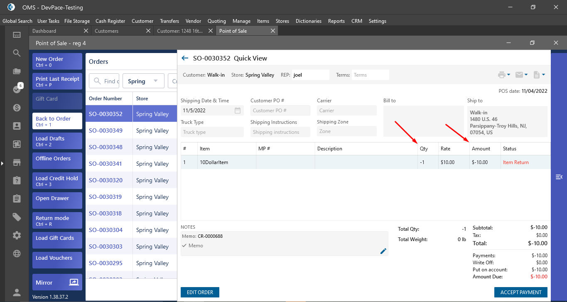Open the search icon in left sidebar

tap(17, 53)
